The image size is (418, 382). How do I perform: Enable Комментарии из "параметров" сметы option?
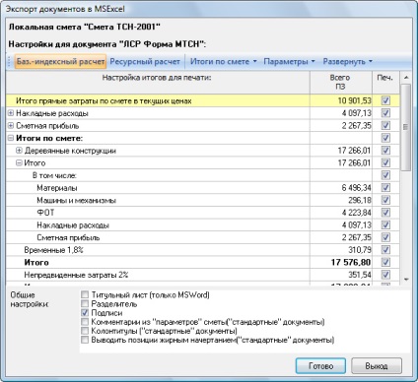(x=85, y=322)
